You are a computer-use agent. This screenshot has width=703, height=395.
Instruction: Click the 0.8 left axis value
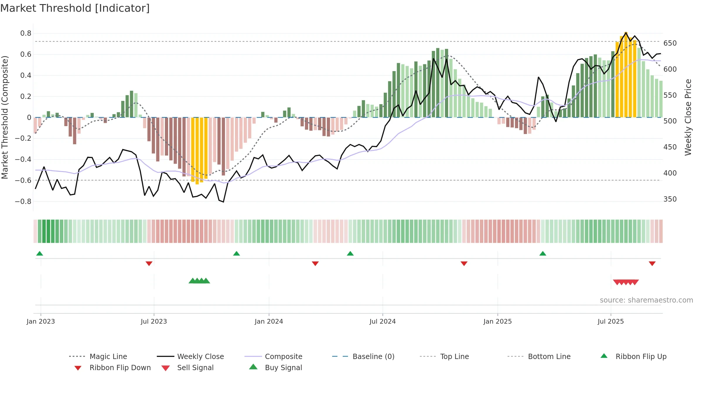[26, 33]
